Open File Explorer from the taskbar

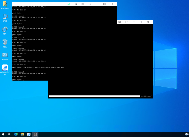coord(22,134)
